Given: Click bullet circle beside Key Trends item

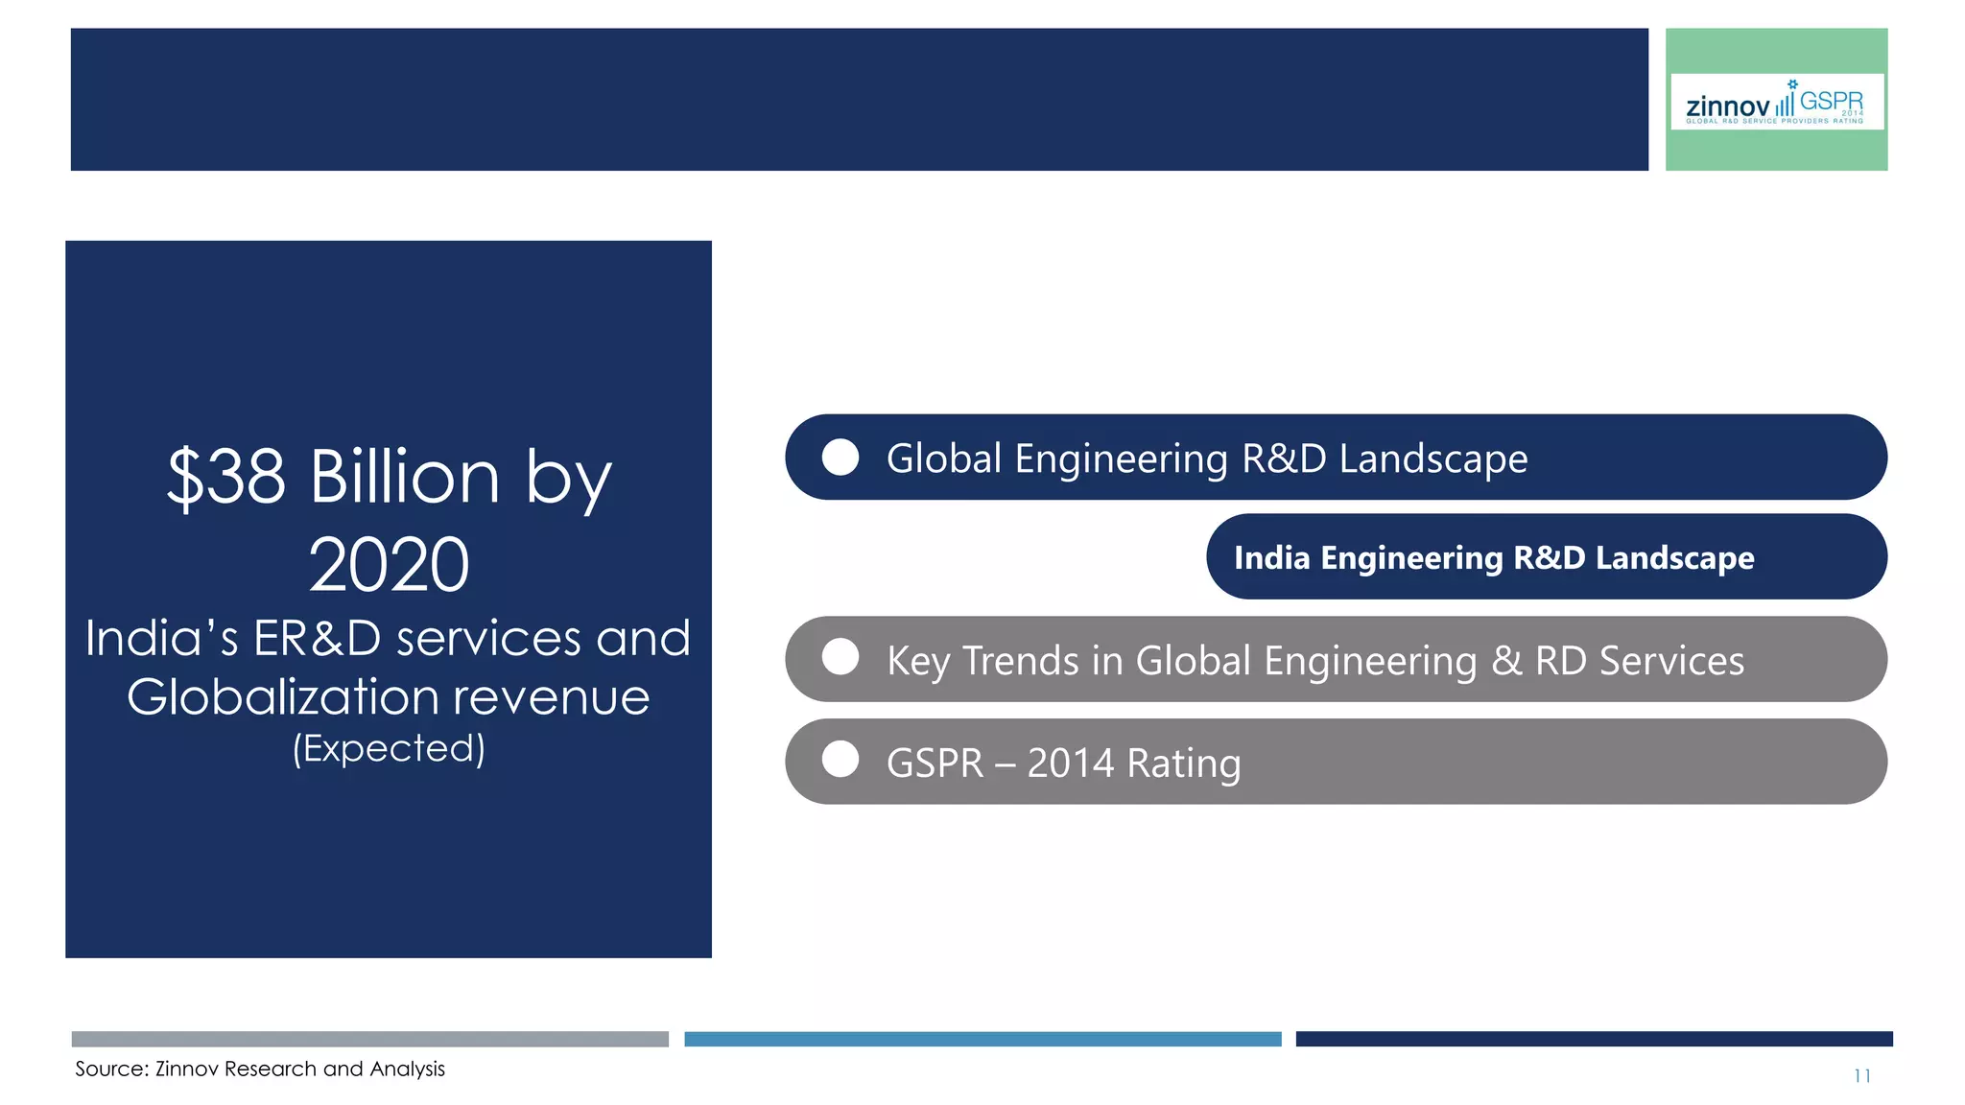Looking at the screenshot, I should (840, 657).
